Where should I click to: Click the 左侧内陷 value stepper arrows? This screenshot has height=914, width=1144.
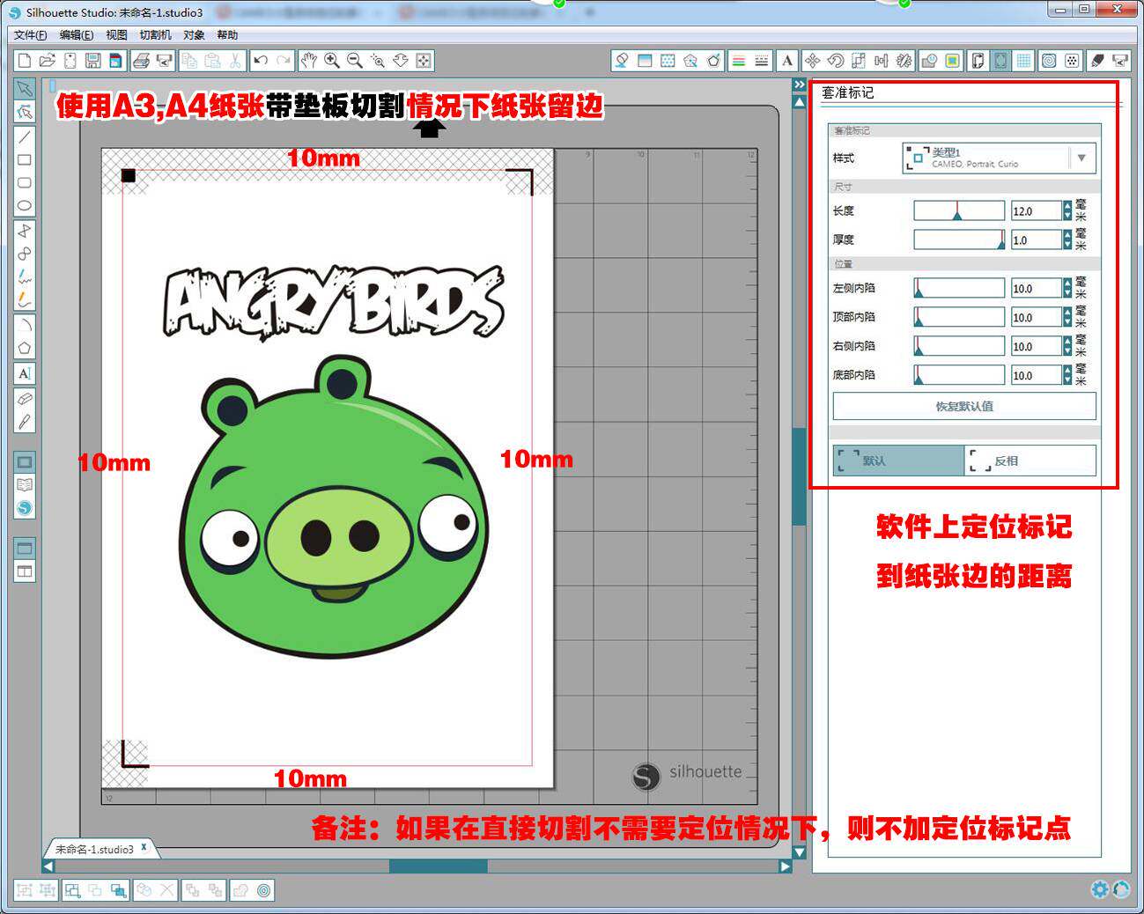1067,289
